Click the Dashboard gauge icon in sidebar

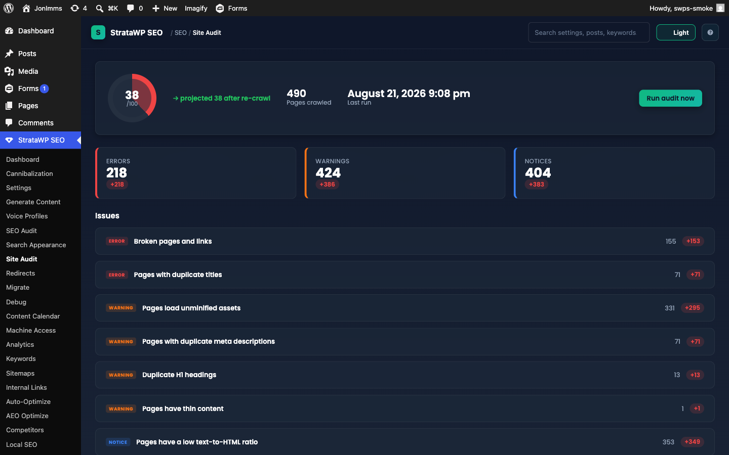(9, 31)
